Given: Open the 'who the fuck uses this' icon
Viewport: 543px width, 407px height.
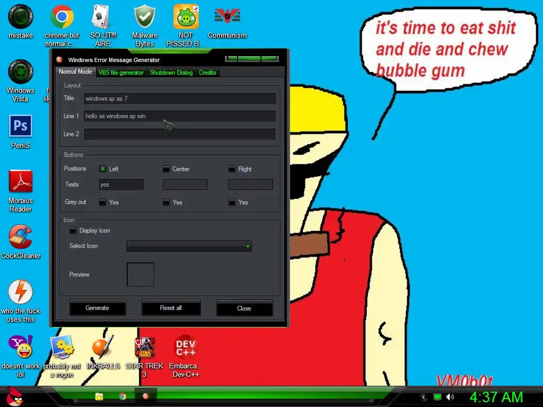Looking at the screenshot, I should [21, 301].
